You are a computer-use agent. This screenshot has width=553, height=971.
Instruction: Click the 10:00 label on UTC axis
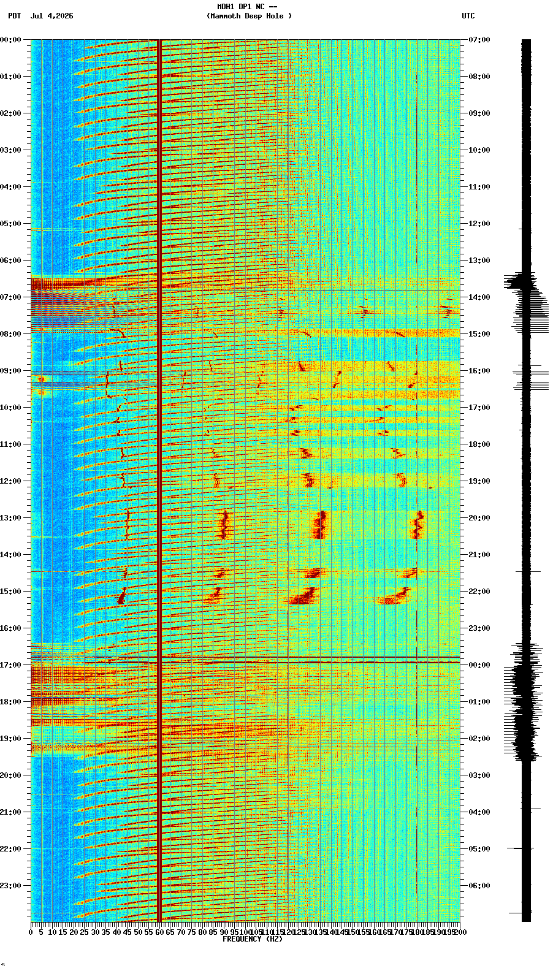tap(479, 150)
